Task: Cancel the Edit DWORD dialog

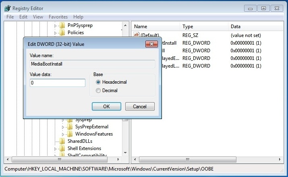Action: tap(140, 107)
